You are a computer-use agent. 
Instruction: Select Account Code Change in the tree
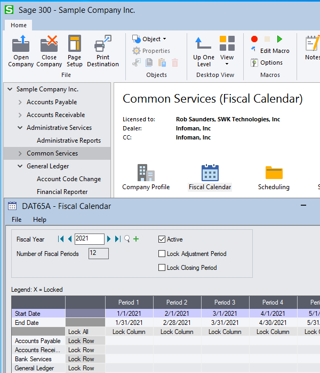(69, 179)
